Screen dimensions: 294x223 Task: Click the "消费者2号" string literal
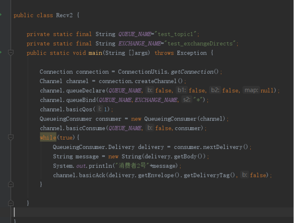tap(132, 166)
